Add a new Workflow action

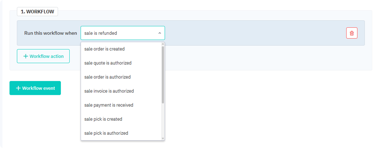point(43,56)
